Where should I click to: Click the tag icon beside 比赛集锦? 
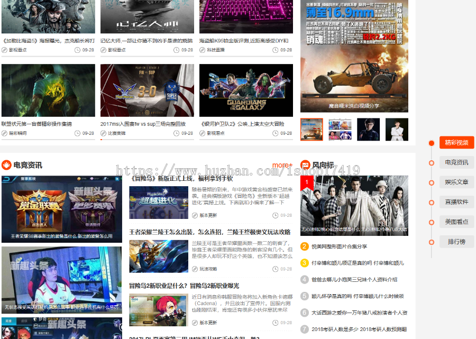click(103, 133)
